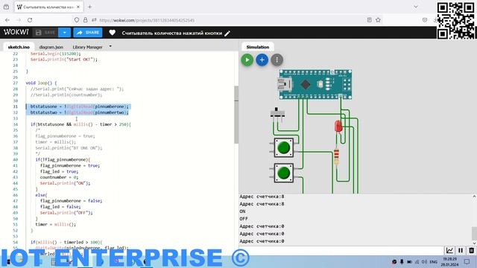Click line number 34 in the gutter
Image resolution: width=477 pixels, height=268 pixels.
(15, 124)
